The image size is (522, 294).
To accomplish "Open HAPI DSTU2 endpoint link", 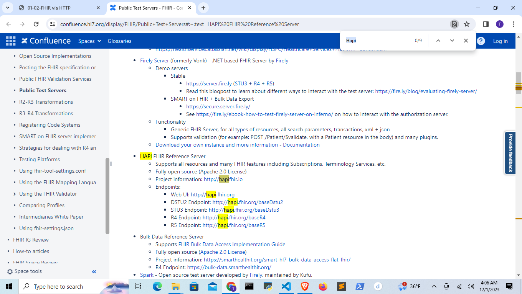I will pos(248,202).
